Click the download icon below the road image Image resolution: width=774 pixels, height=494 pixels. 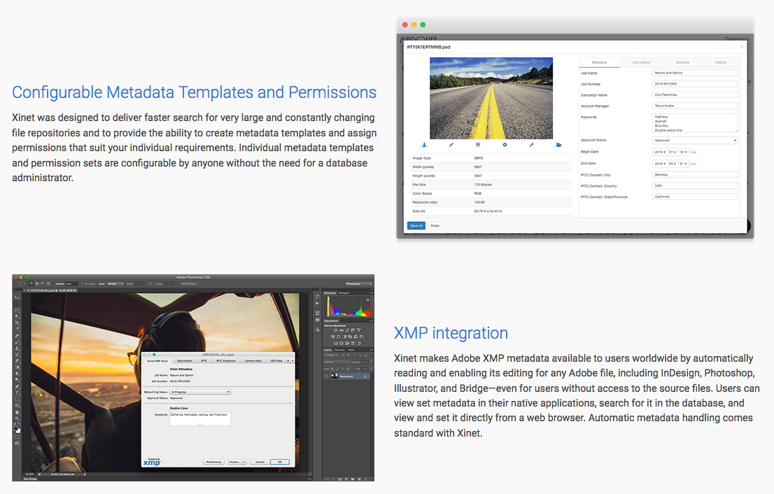coord(424,145)
